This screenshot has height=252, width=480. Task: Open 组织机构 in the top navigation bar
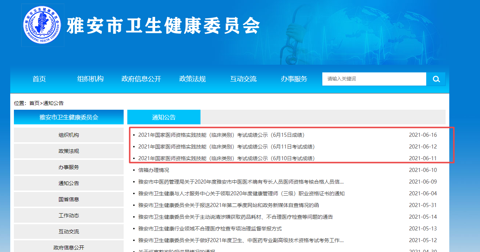point(90,79)
